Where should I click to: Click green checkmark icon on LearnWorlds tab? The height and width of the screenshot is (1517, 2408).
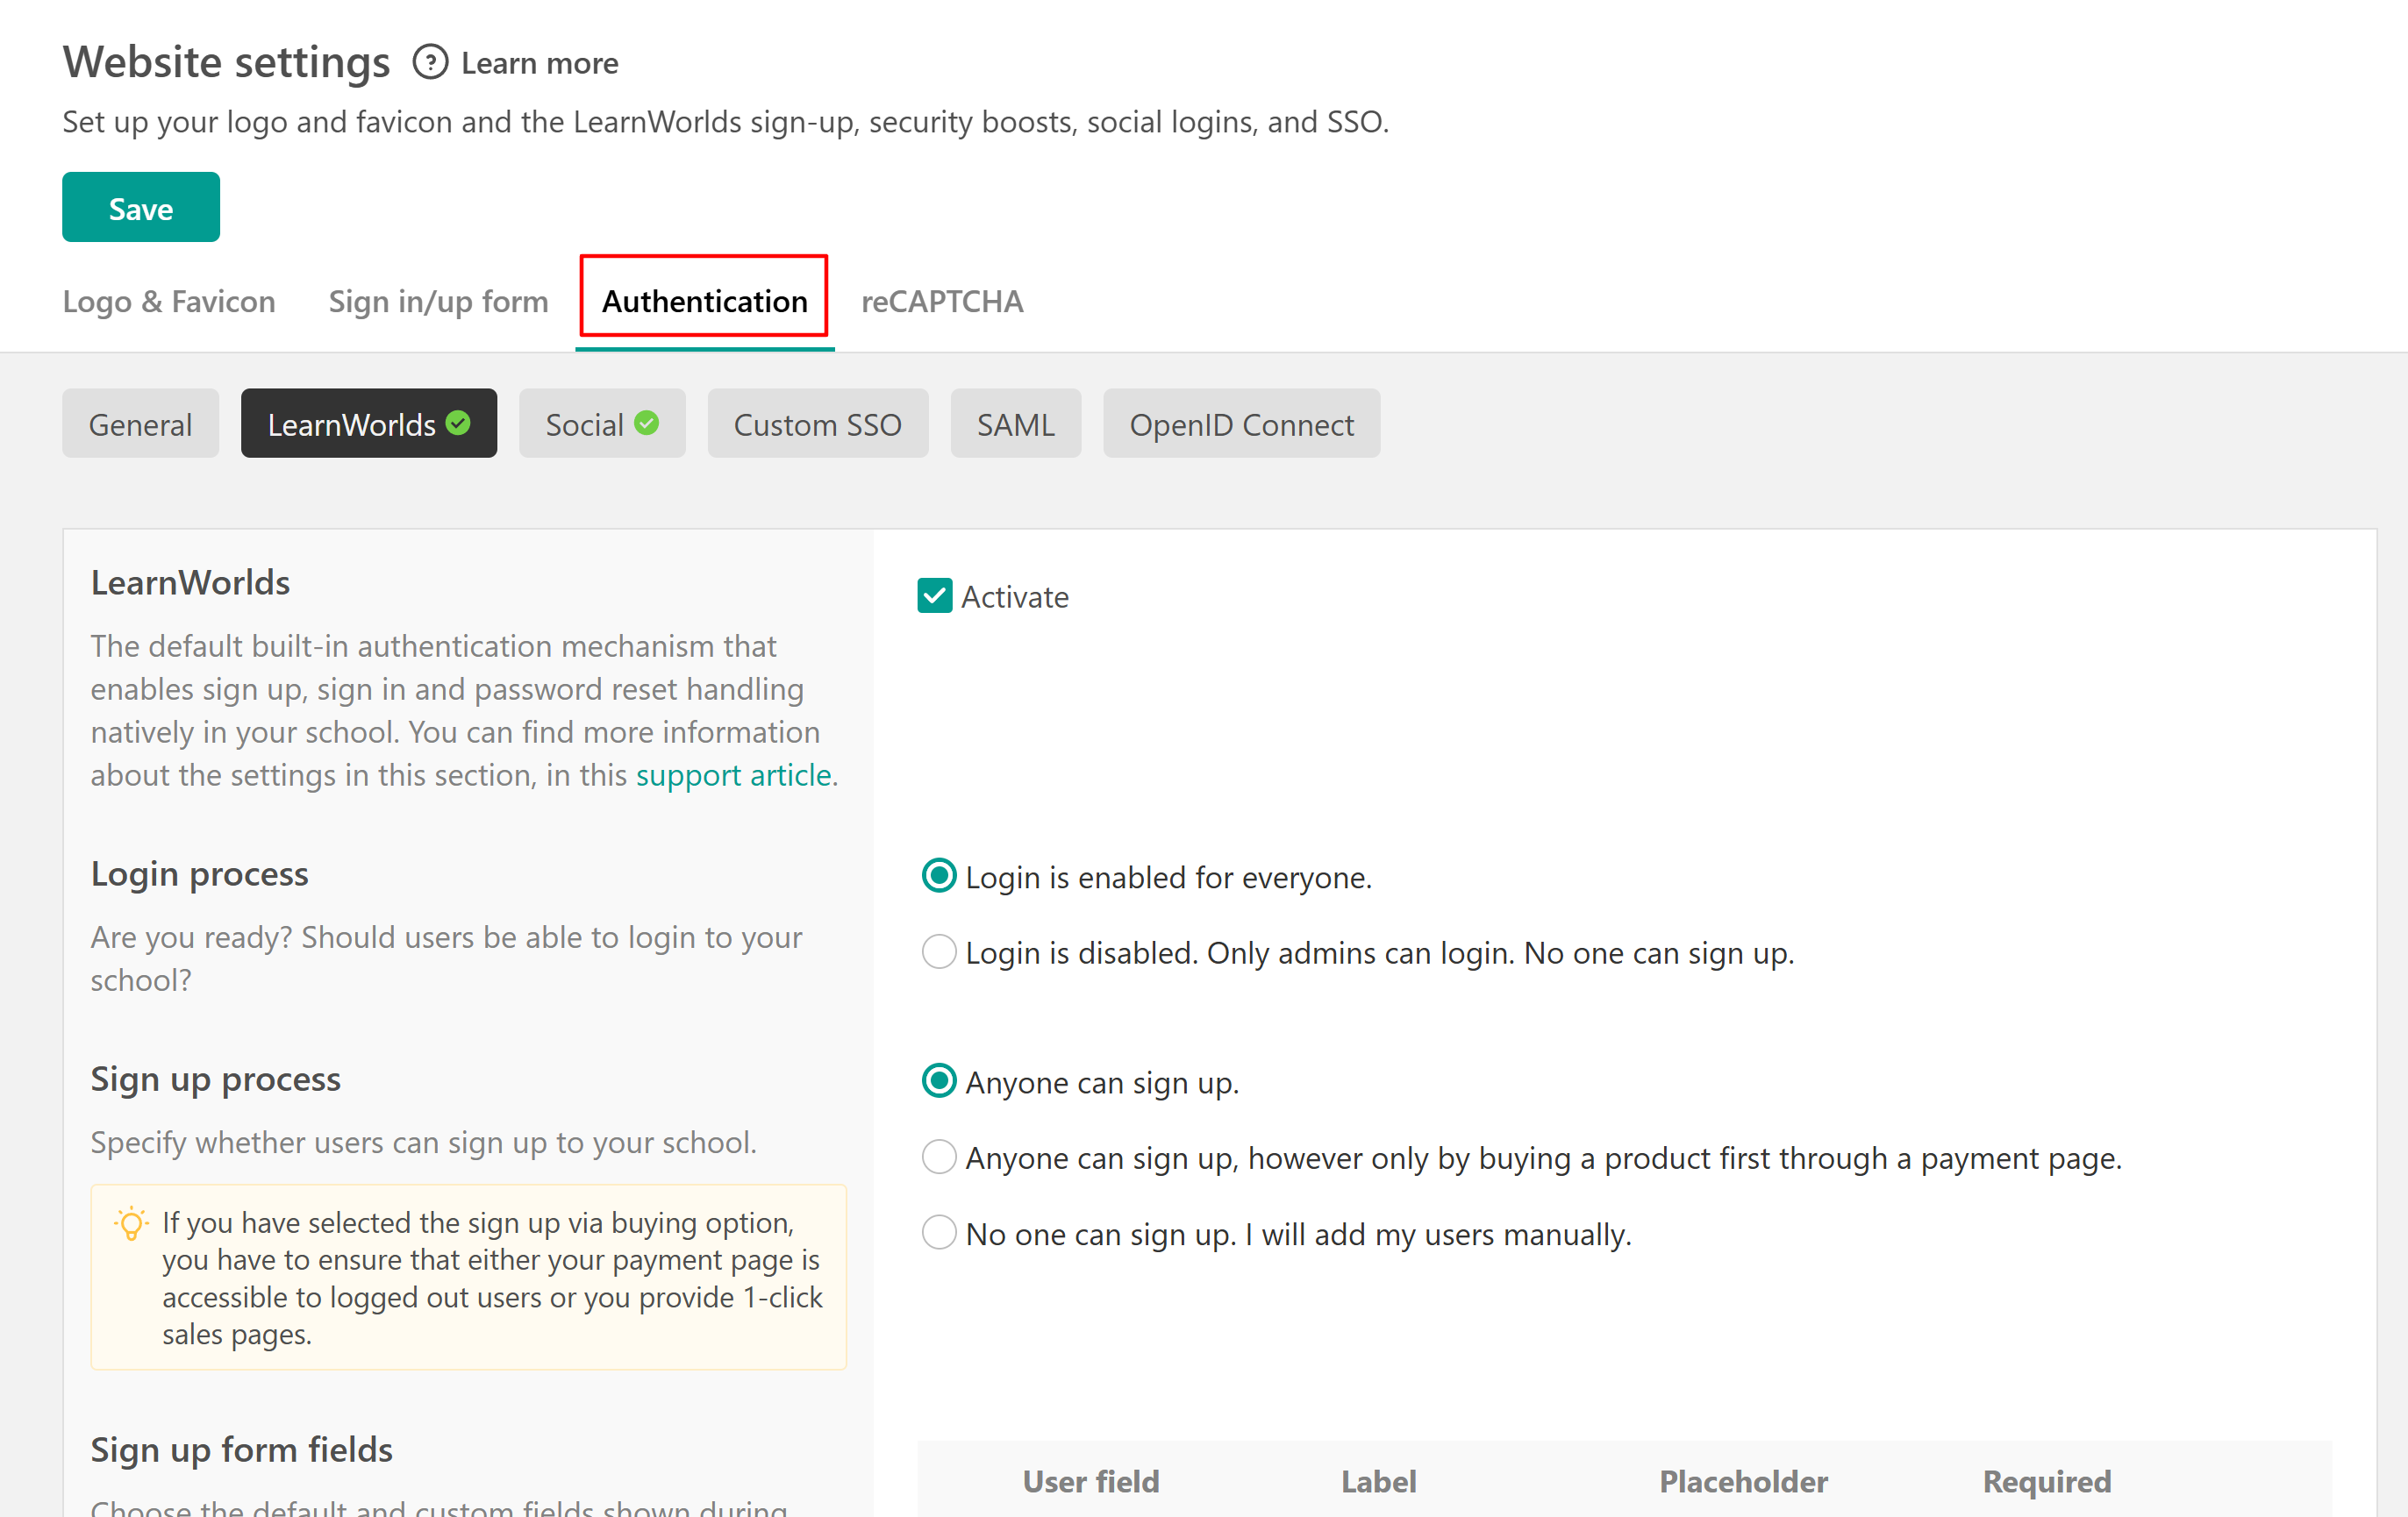[459, 424]
